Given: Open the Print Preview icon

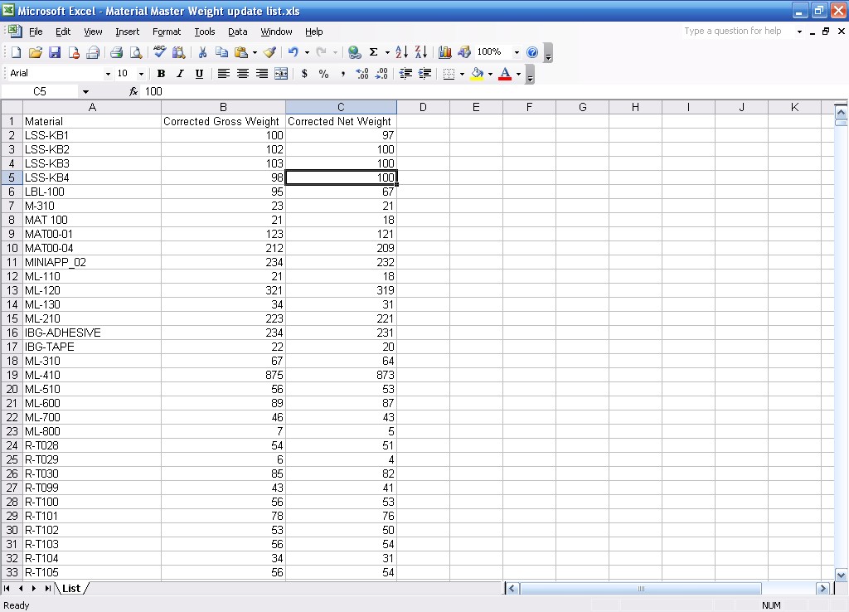Looking at the screenshot, I should [136, 52].
